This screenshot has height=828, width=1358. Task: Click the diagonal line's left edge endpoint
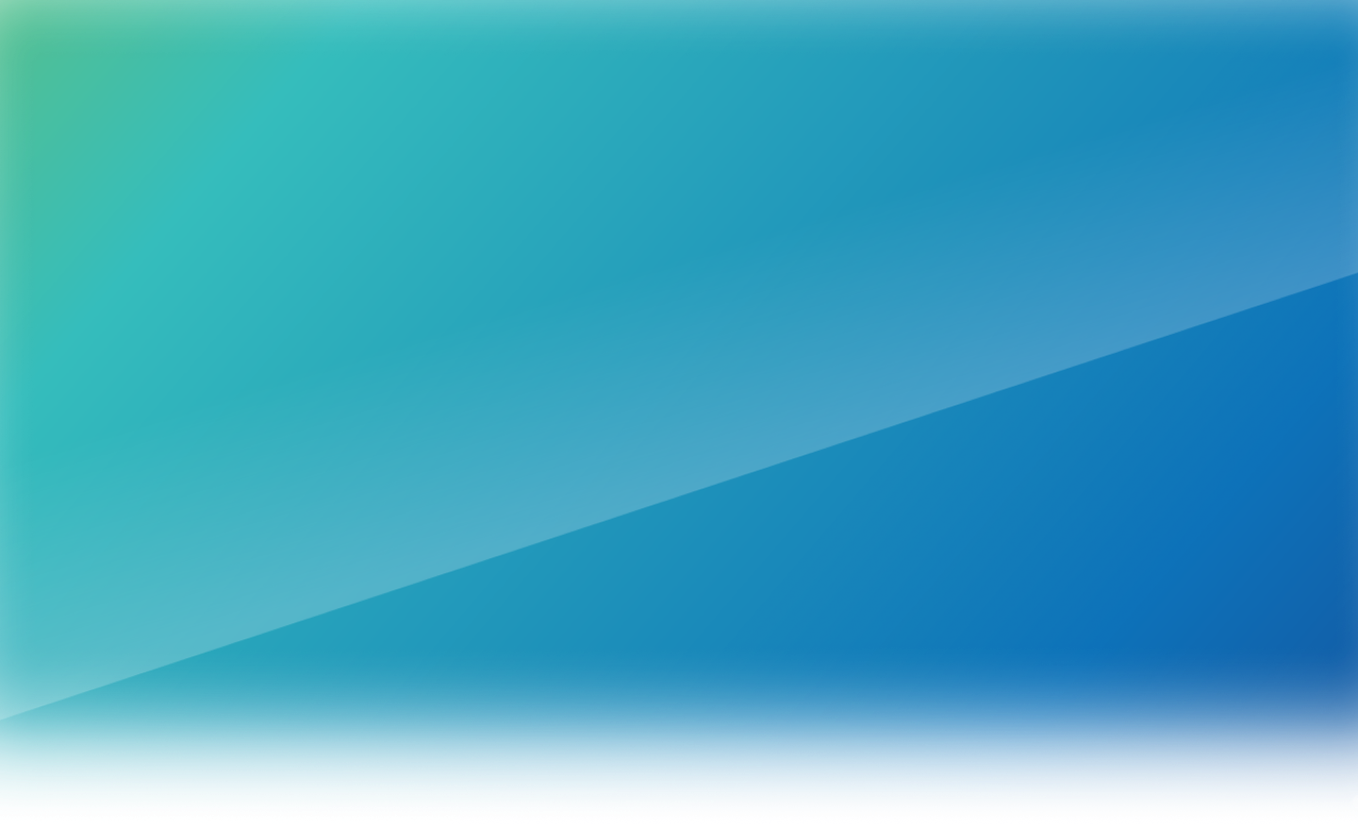tap(2, 720)
